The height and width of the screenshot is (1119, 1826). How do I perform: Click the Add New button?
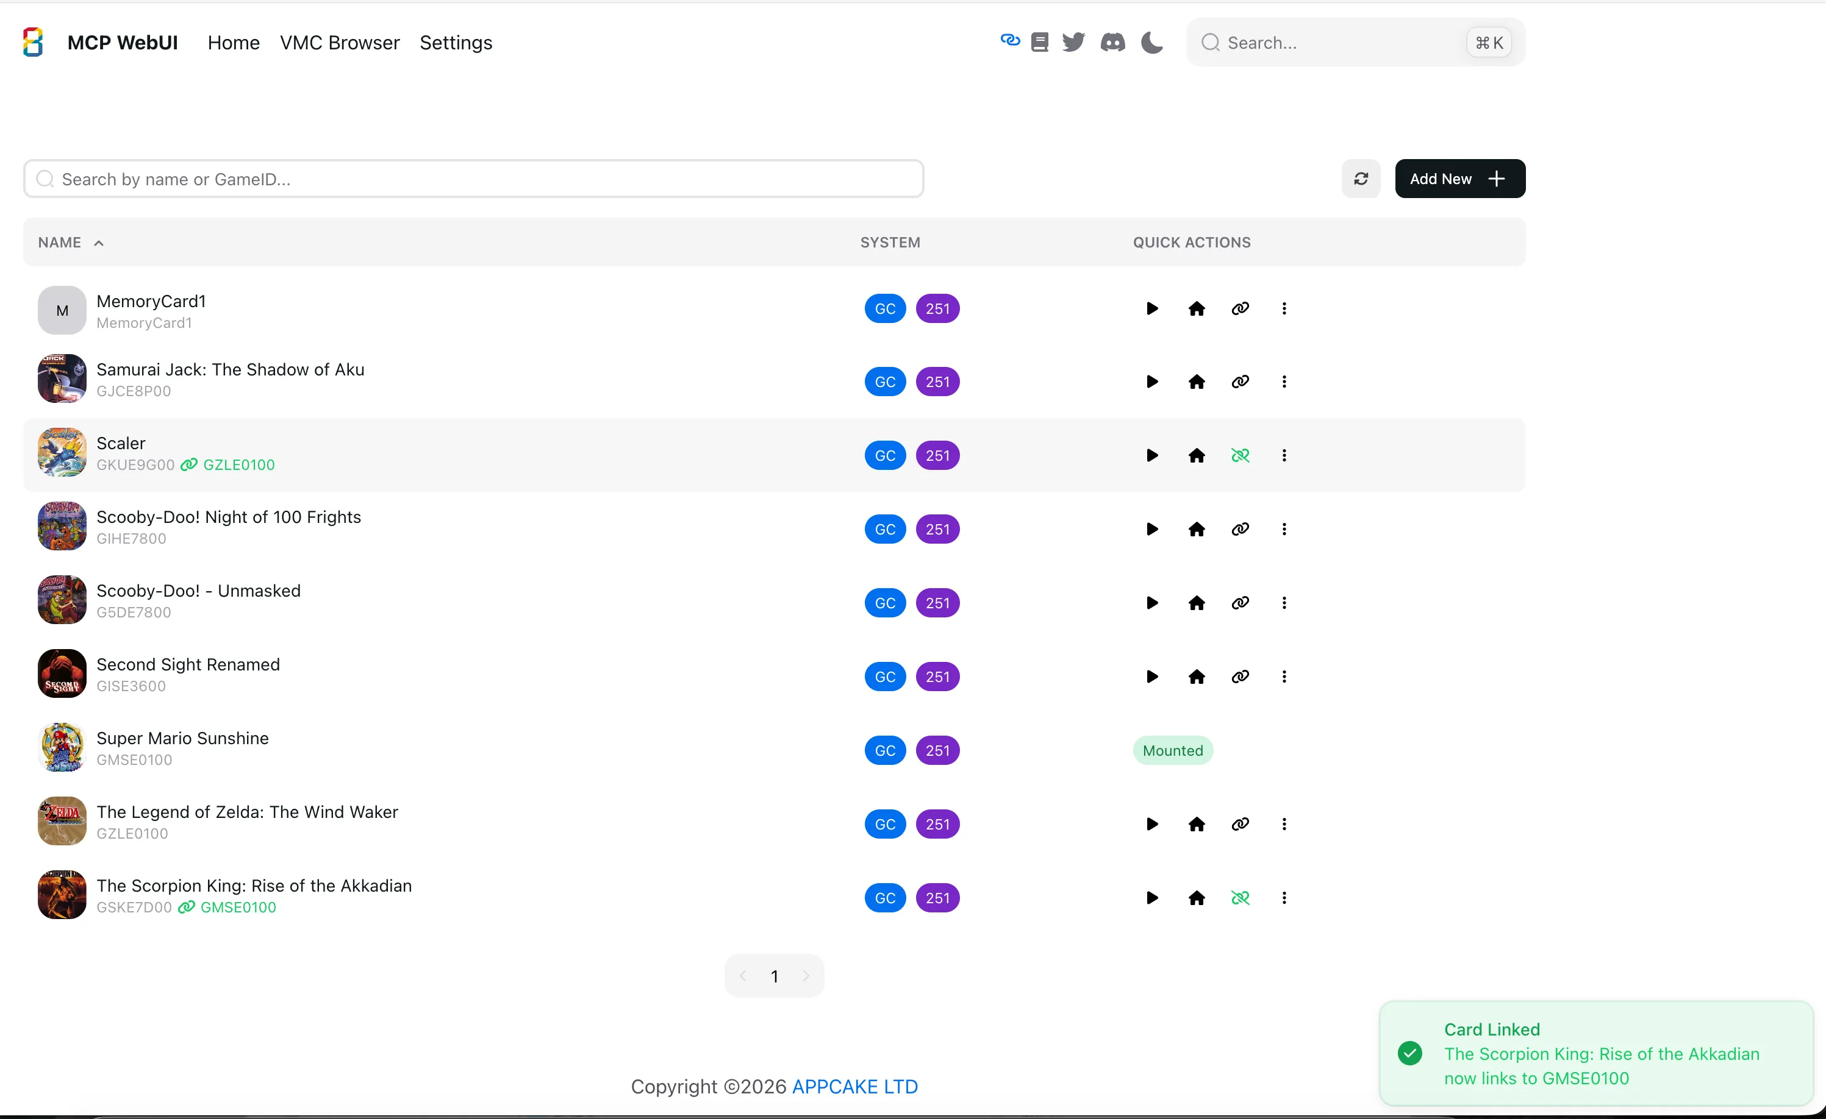coord(1459,179)
